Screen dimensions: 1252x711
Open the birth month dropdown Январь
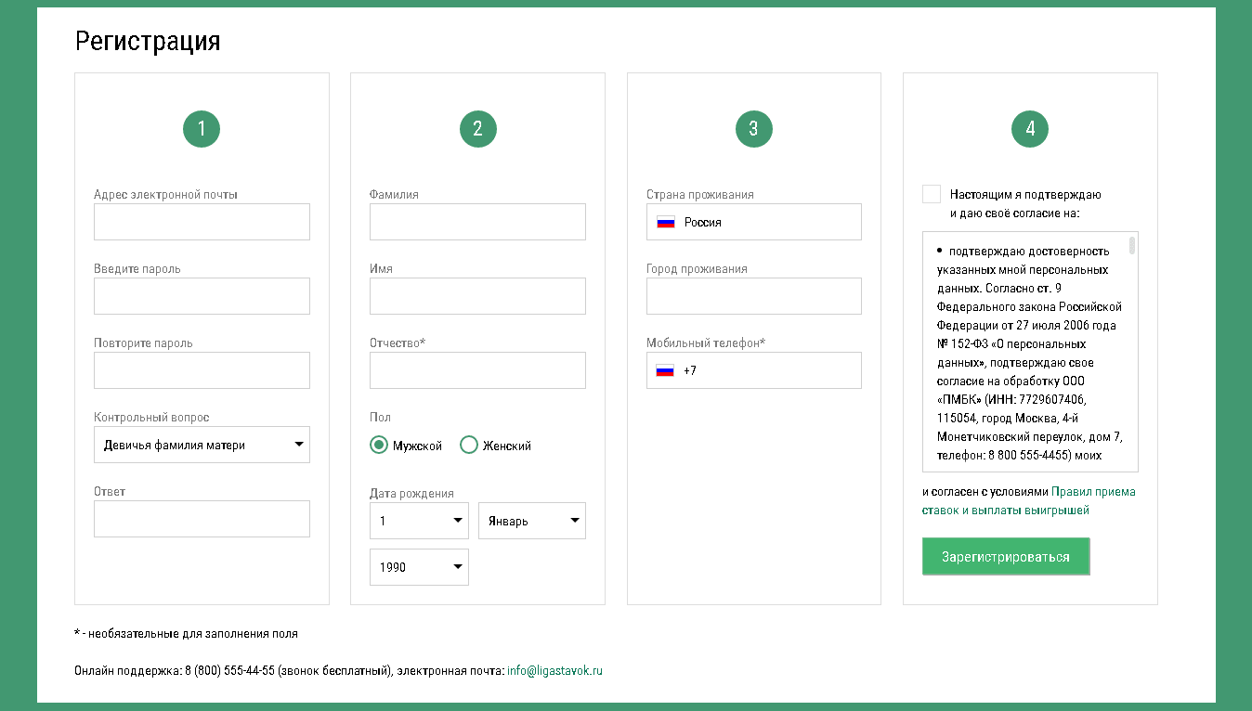(532, 521)
